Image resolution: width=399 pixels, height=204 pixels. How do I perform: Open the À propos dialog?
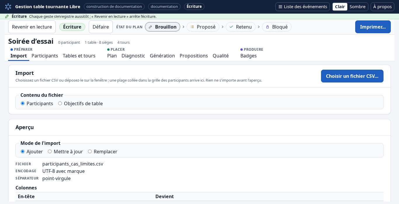click(x=382, y=7)
